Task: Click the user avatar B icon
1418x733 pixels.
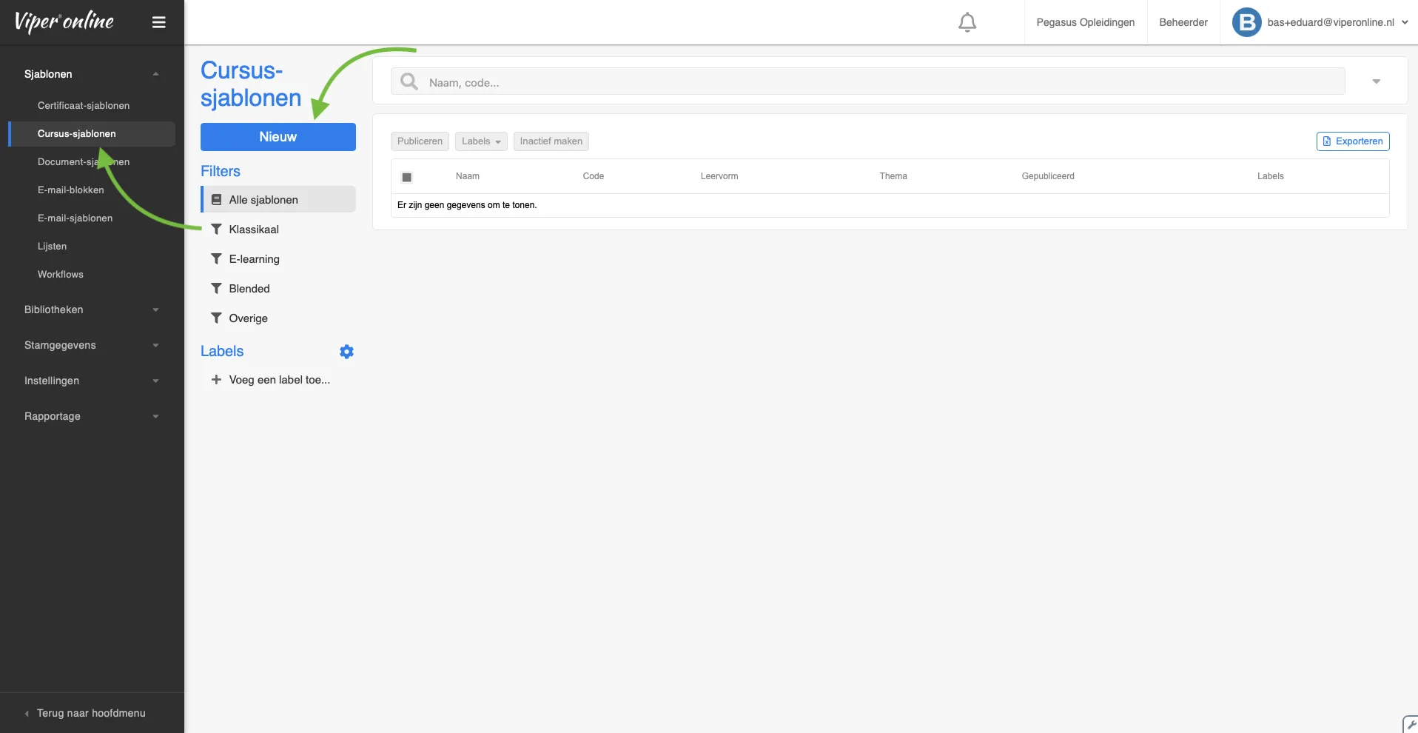Action: click(x=1246, y=22)
